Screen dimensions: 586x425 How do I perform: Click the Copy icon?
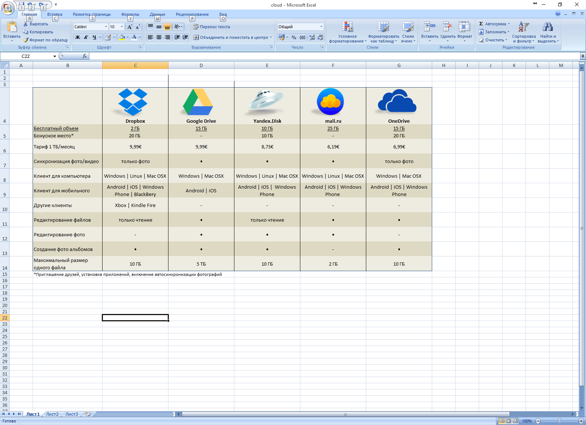[26, 32]
